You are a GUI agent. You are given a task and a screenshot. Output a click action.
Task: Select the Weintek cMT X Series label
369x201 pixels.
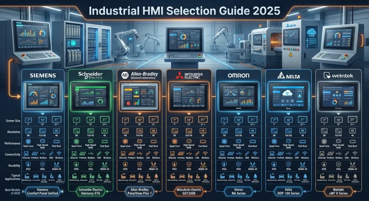(x=338, y=191)
